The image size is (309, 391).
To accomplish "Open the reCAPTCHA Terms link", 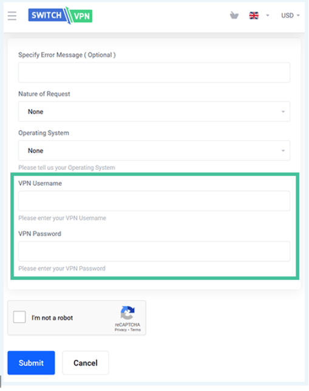I will point(135,330).
